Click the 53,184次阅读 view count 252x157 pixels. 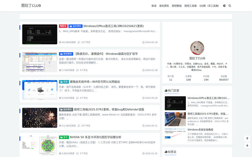click(67, 126)
